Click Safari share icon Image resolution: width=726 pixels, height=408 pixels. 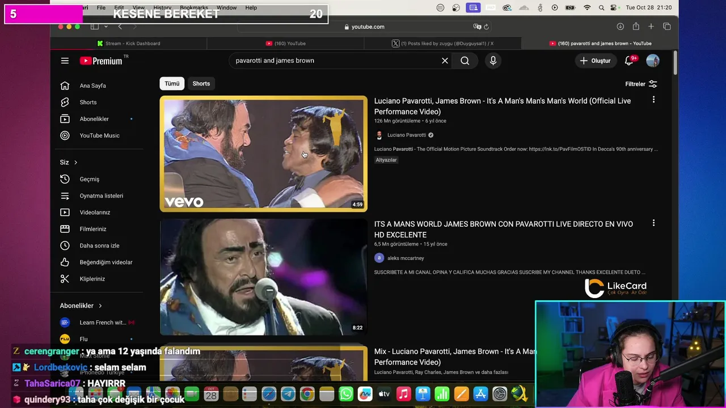(x=636, y=27)
